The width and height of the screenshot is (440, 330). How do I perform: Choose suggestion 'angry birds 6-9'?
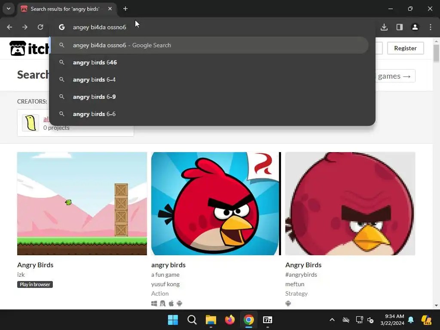(x=209, y=97)
